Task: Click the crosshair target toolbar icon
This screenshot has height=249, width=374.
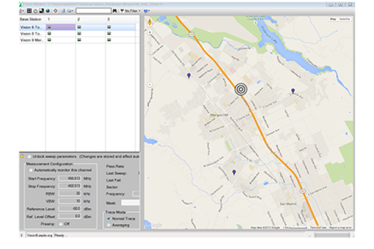Action: click(x=55, y=11)
